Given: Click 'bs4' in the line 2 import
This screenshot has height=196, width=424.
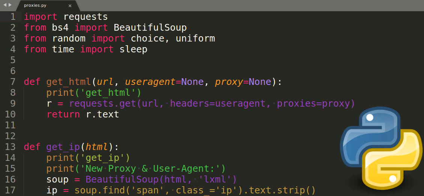Looking at the screenshot, I should tap(60, 28).
